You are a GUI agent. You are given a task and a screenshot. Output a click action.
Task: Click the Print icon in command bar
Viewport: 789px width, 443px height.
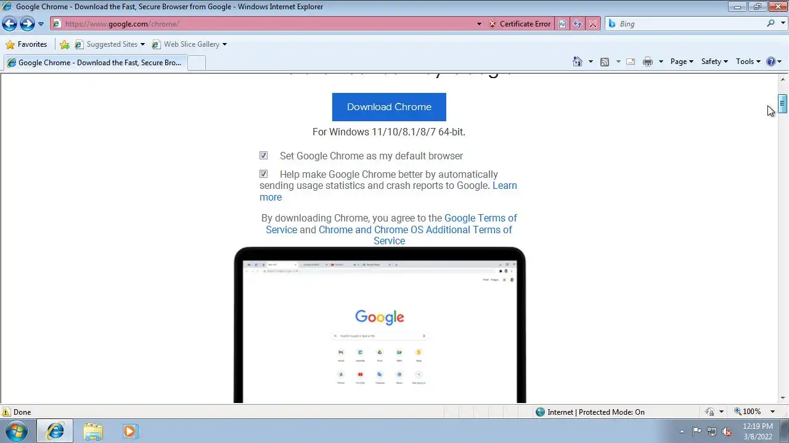648,62
